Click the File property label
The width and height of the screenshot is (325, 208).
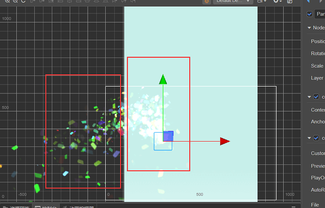[x=315, y=205]
